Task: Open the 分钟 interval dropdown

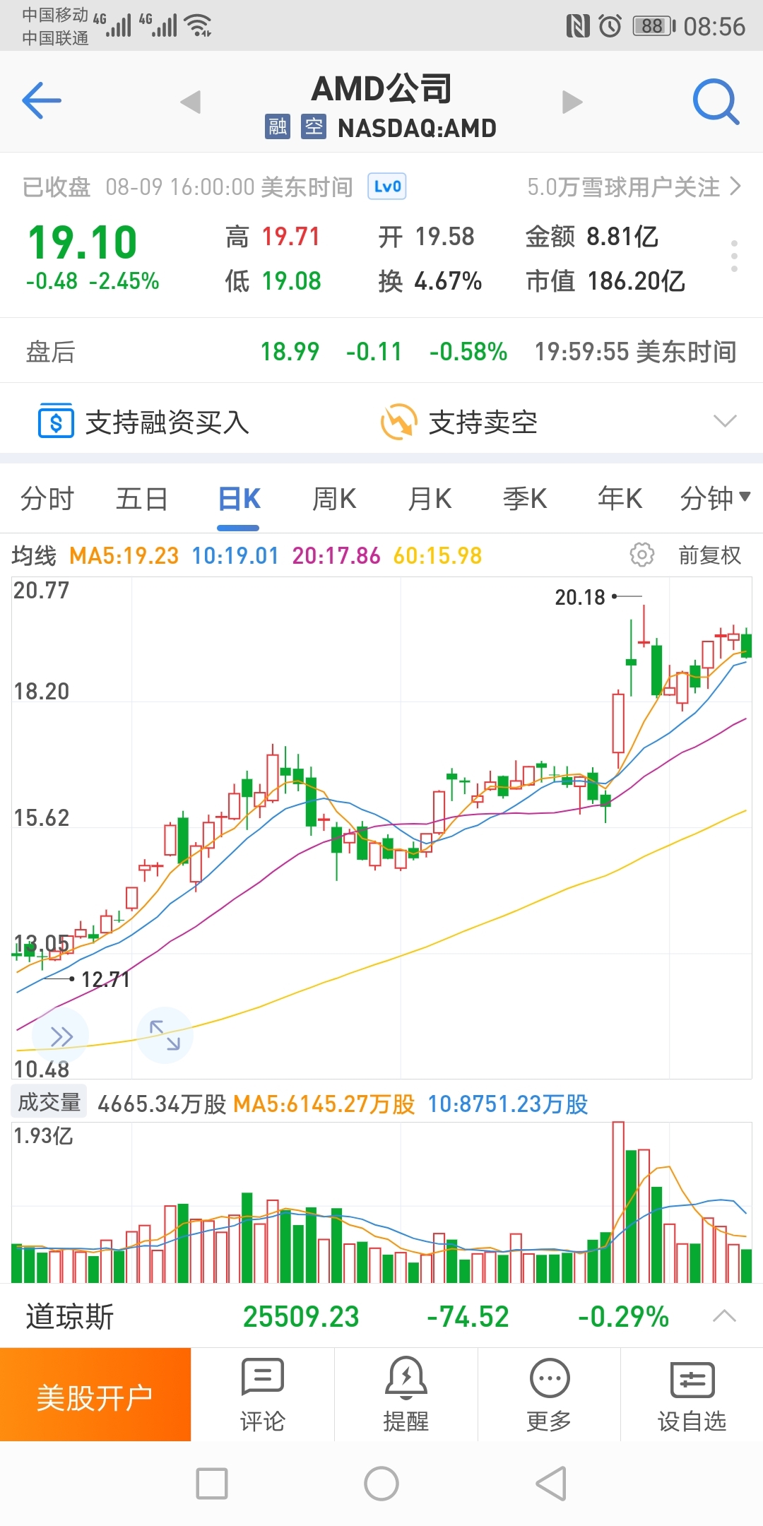Action: tap(714, 499)
